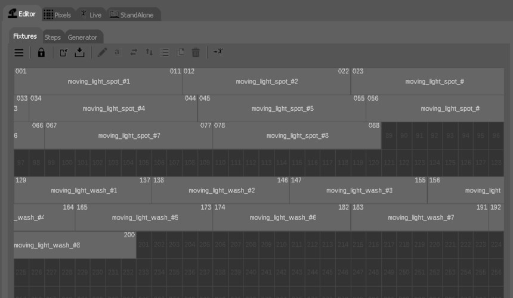Click the new/export fixture icon beside the lock
Viewport: 513px width, 298px height.
coord(63,52)
